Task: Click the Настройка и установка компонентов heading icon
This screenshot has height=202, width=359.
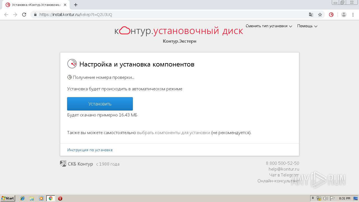Action: tap(72, 64)
